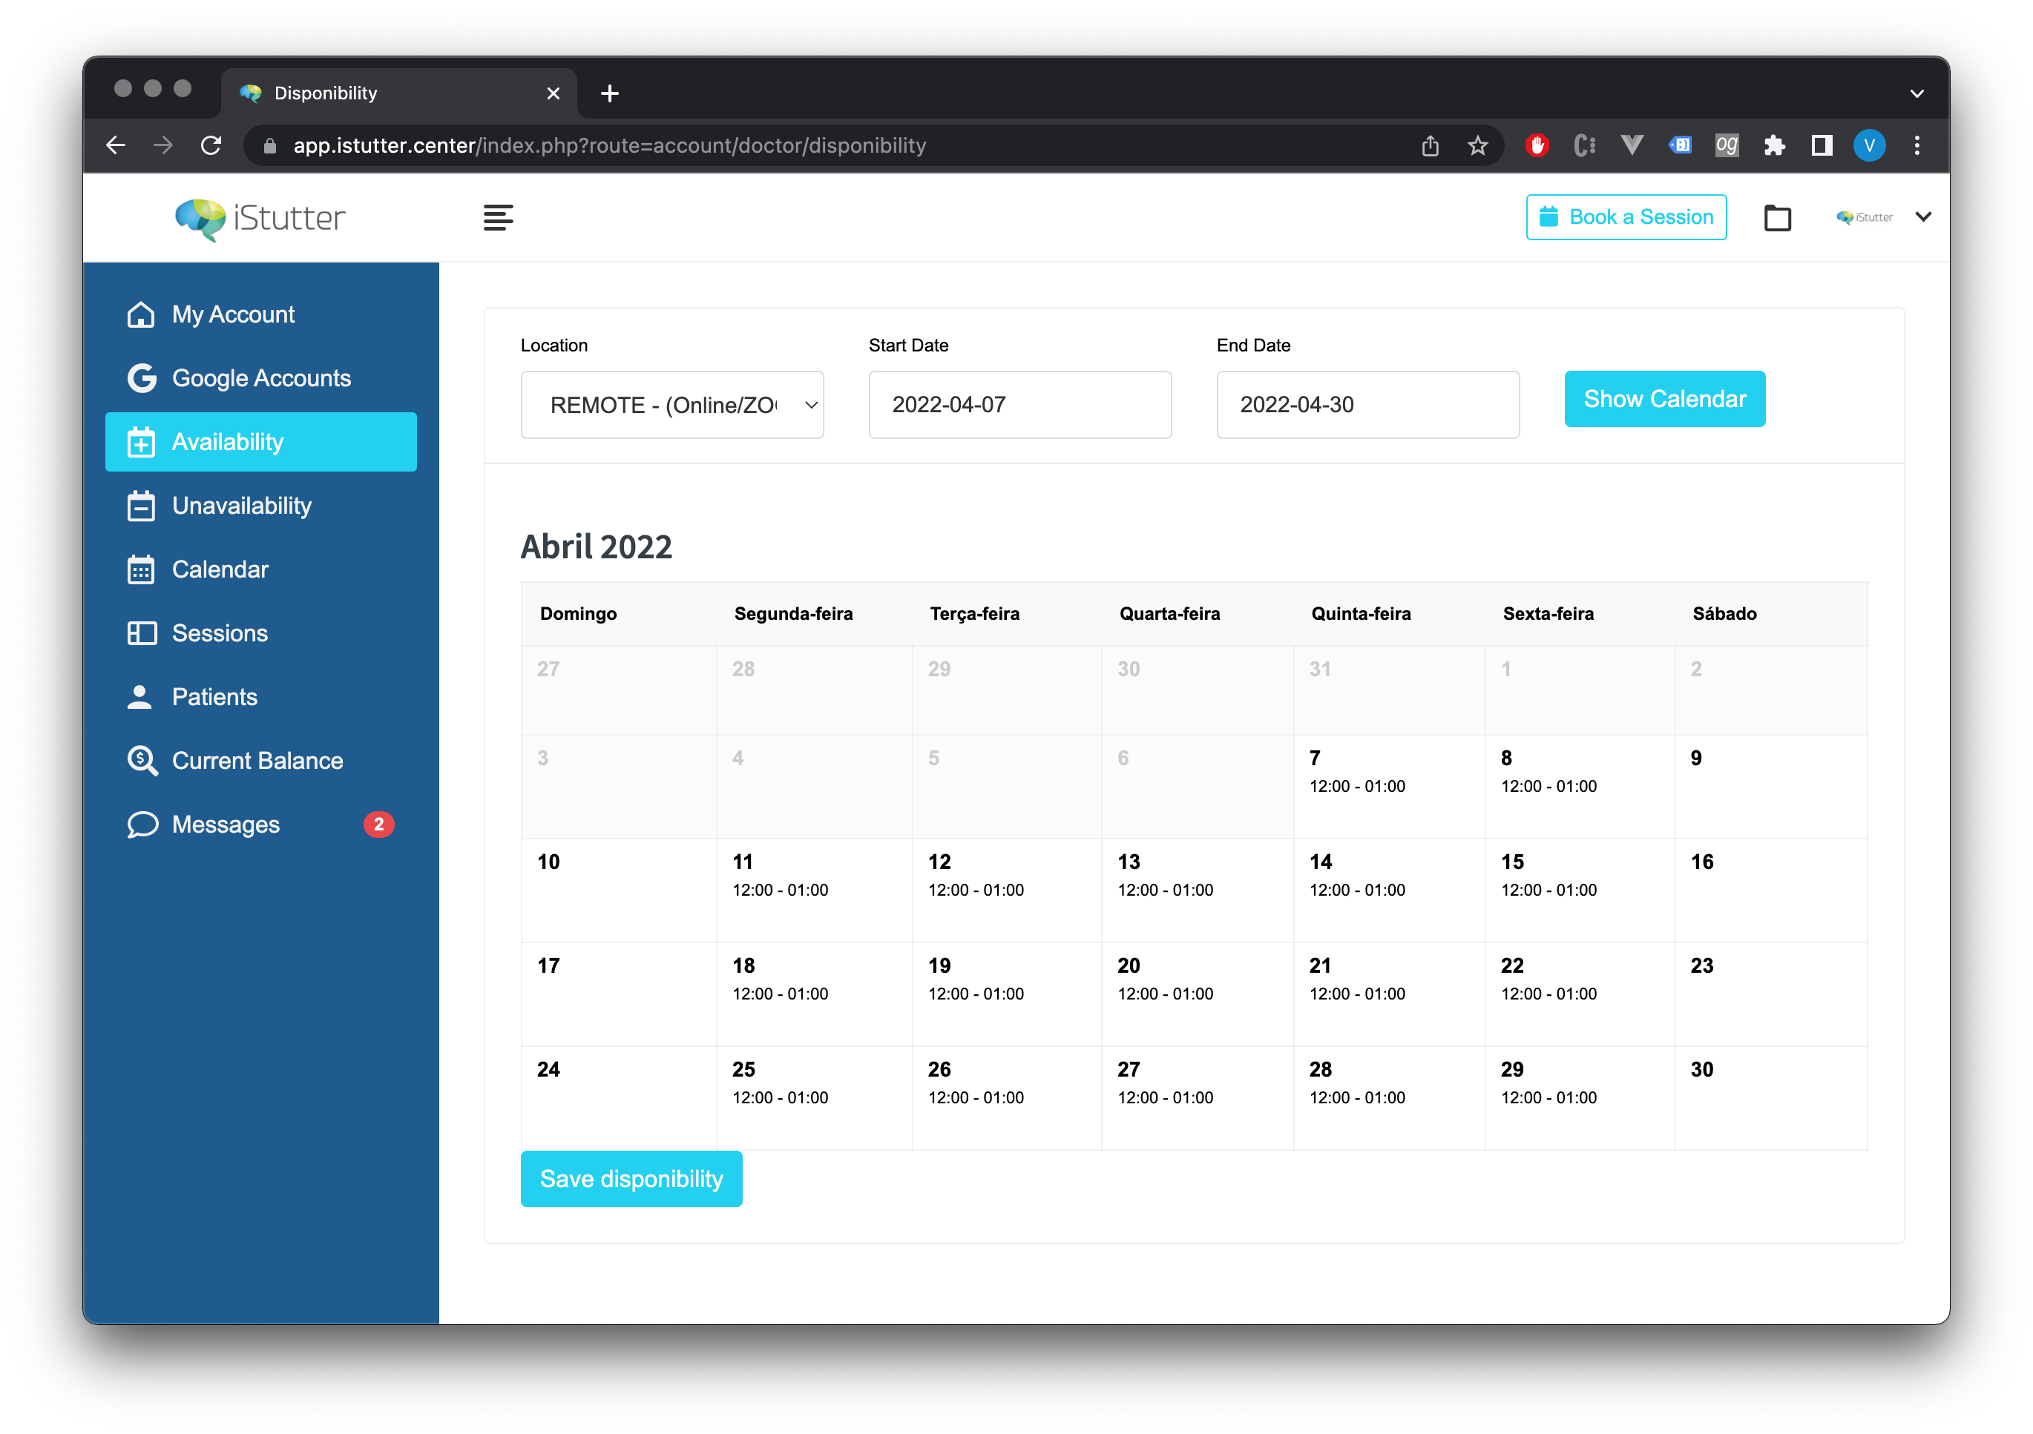Click the Unavailability calendar-minus icon
Viewport: 2033px width, 1434px height.
pyautogui.click(x=141, y=505)
